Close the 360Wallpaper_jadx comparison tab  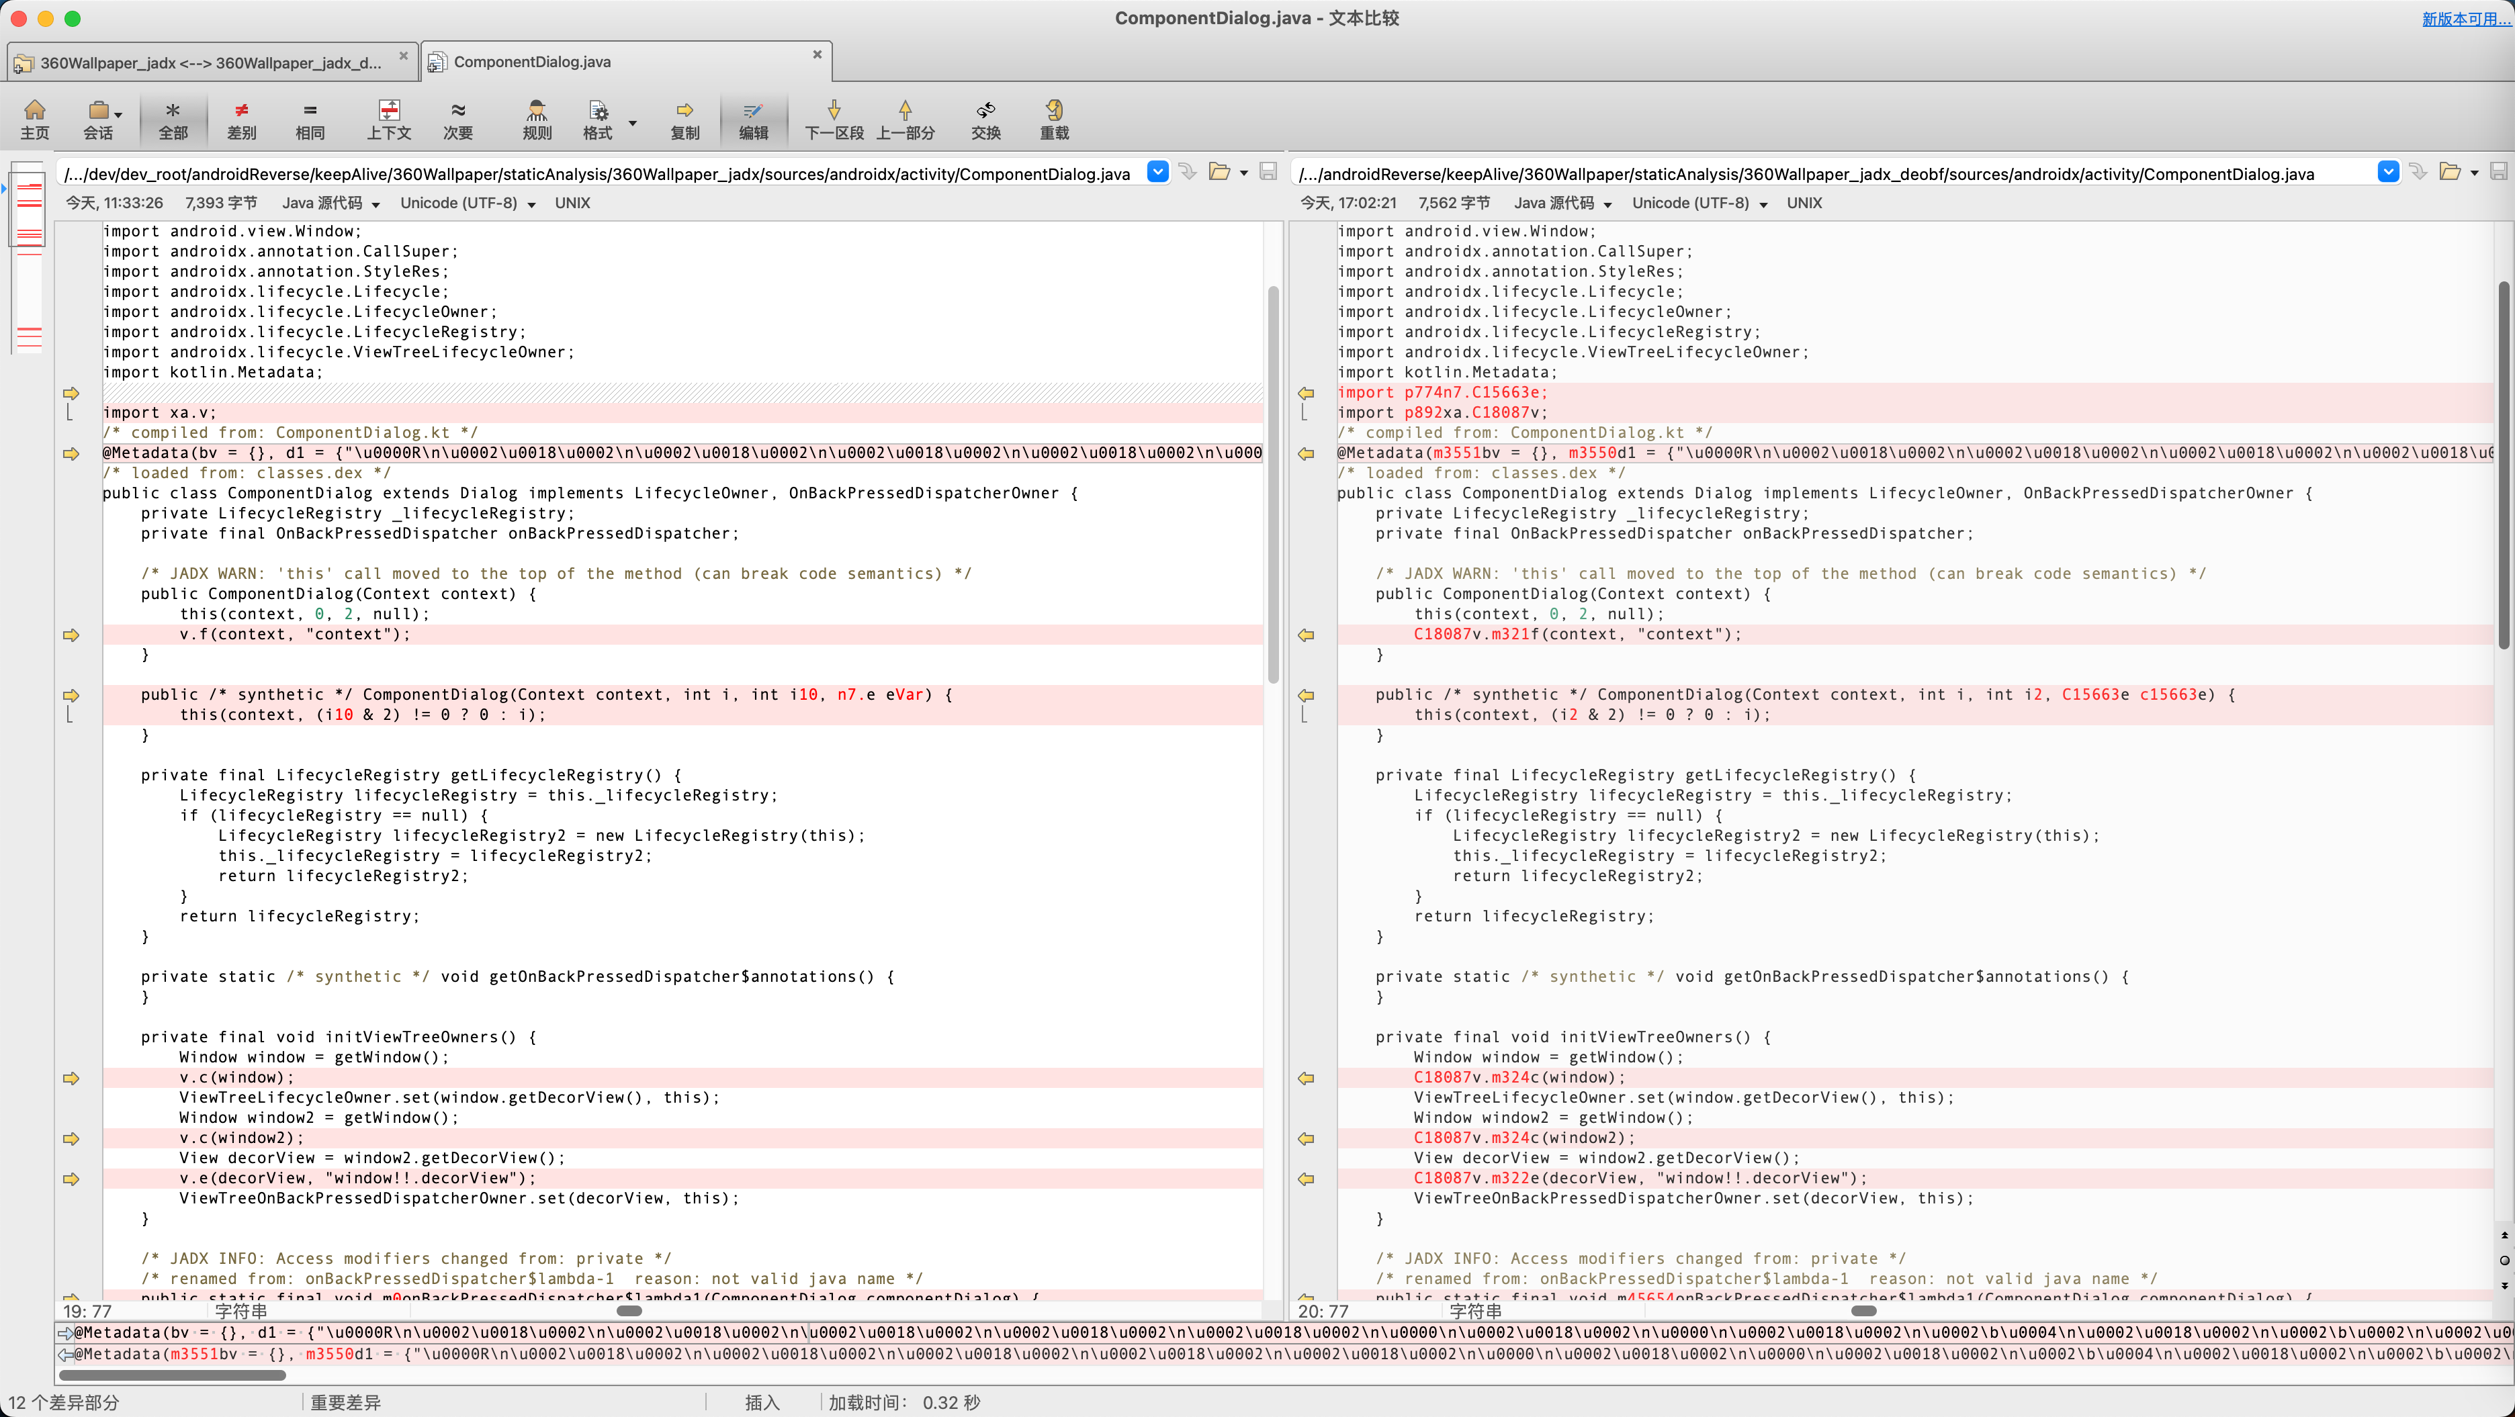point(403,56)
